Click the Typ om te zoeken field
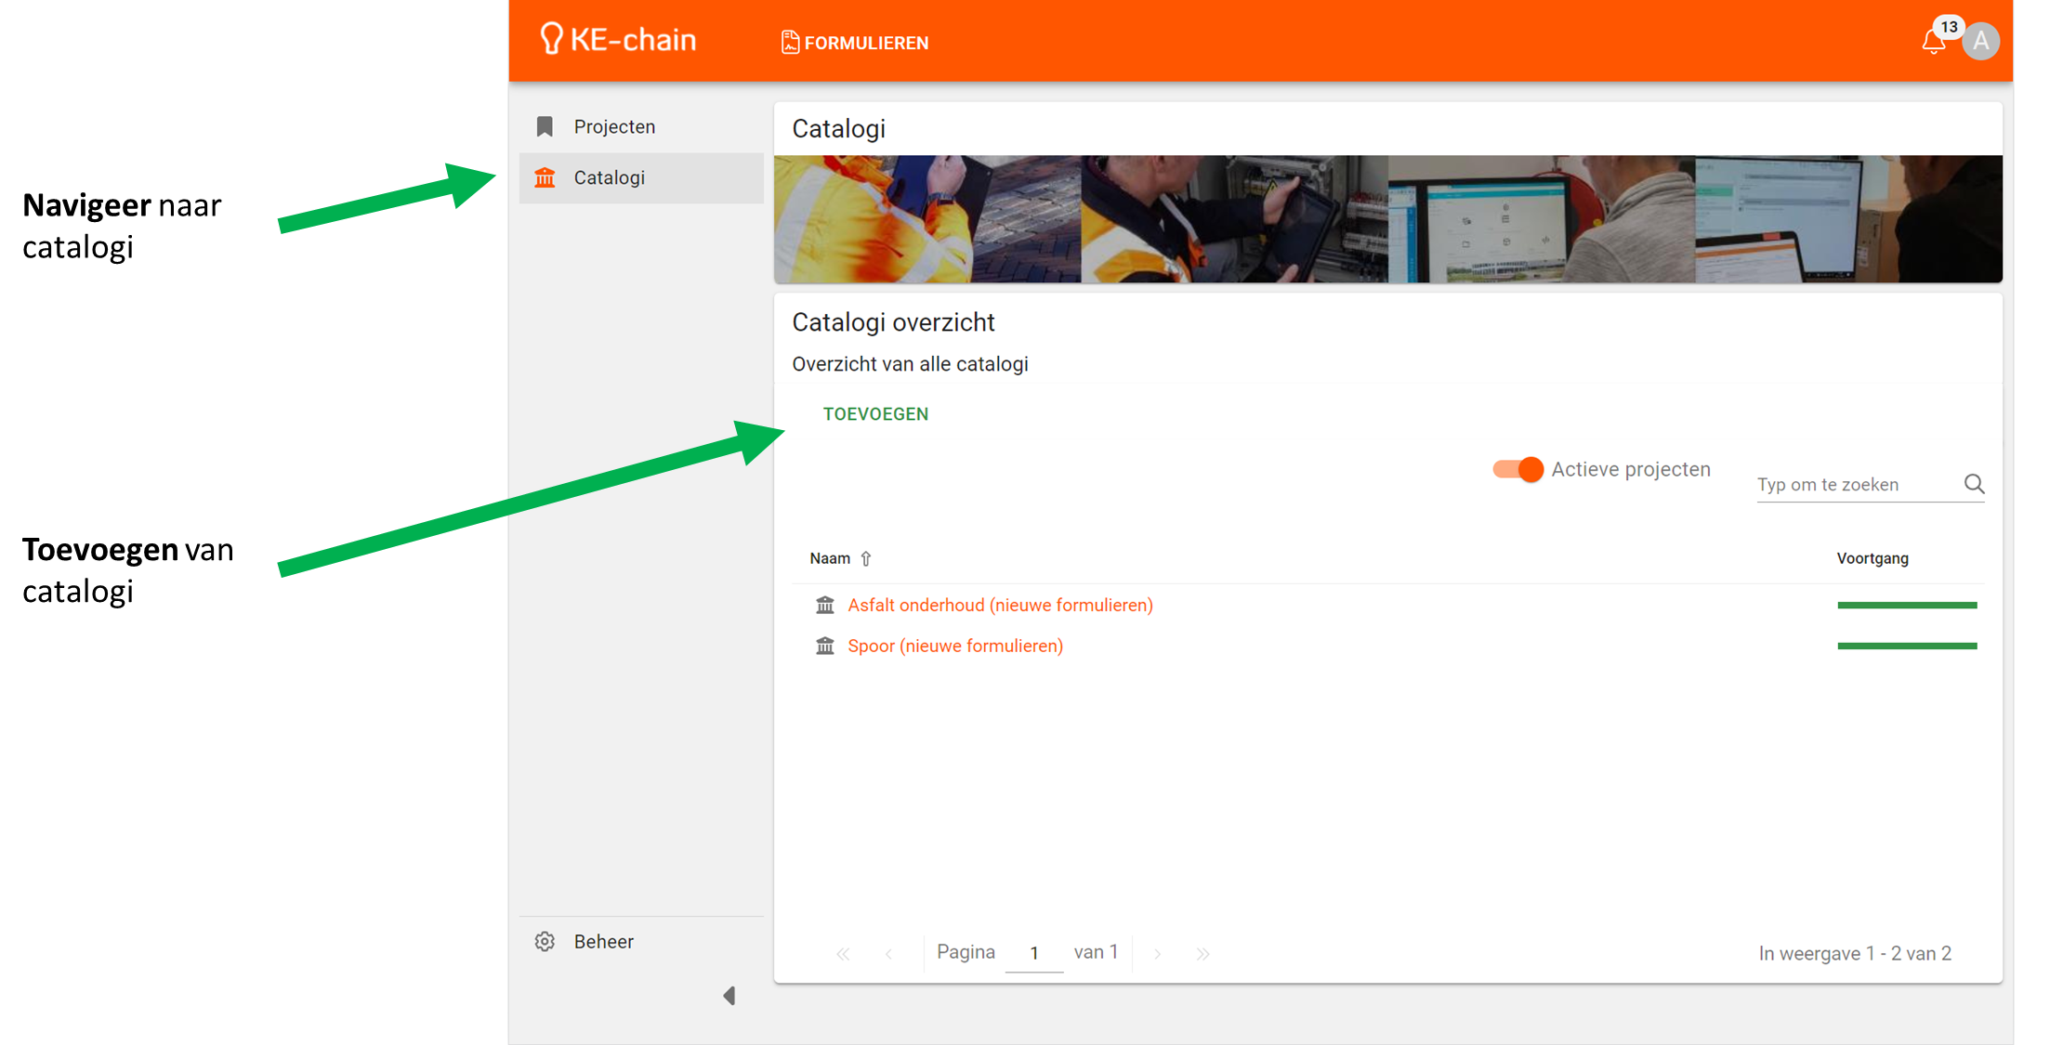2063x1045 pixels. 1855,484
